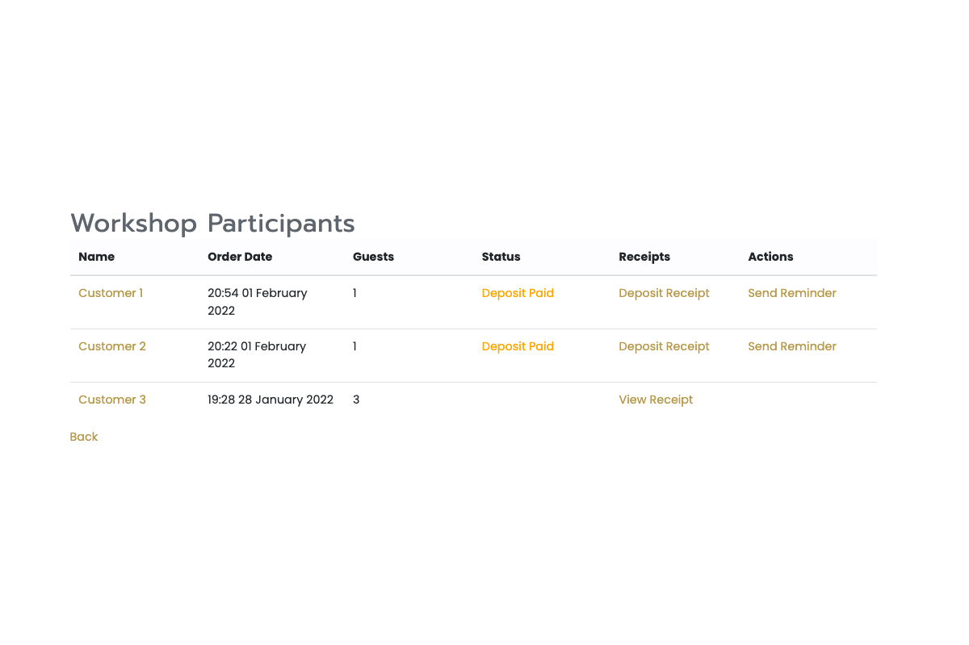Image resolution: width=969 pixels, height=645 pixels.
Task: Click Deposit Paid status for Customer 1
Action: (518, 293)
